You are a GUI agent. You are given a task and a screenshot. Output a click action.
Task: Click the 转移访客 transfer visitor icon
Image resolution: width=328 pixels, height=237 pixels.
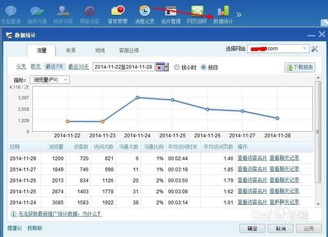click(x=63, y=14)
